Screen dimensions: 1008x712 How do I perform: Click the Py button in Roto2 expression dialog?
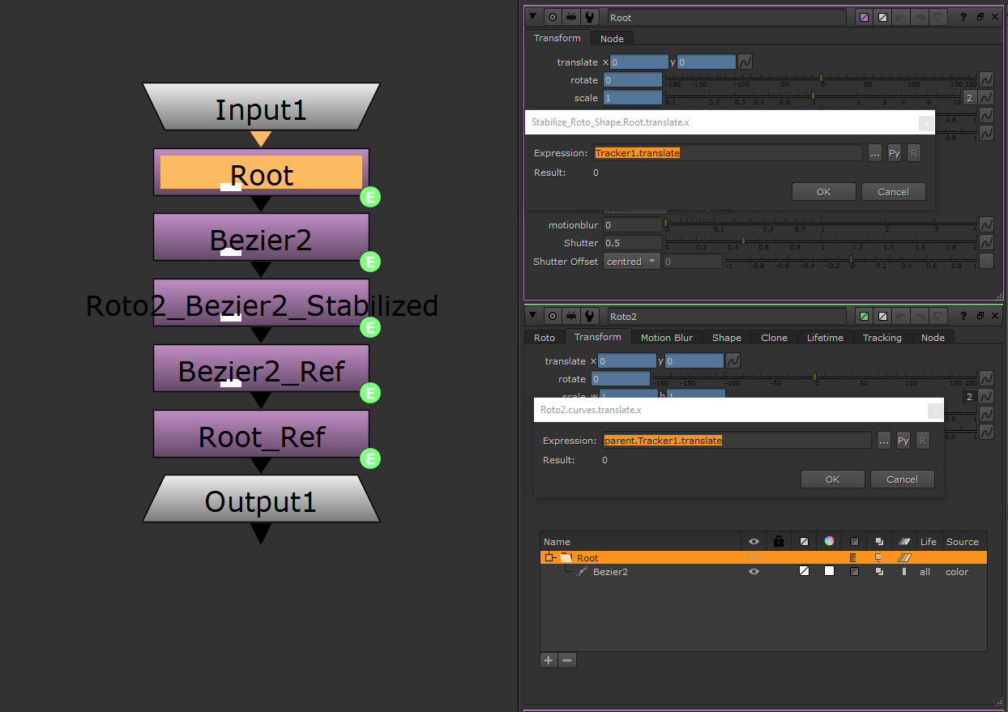(x=903, y=441)
